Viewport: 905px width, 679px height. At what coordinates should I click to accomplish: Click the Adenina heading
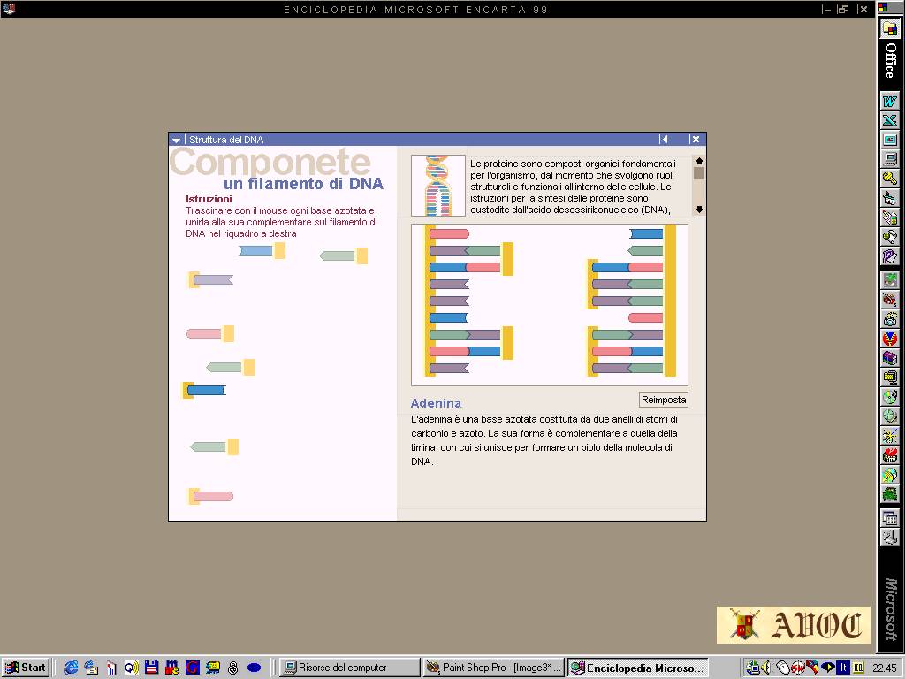(436, 403)
